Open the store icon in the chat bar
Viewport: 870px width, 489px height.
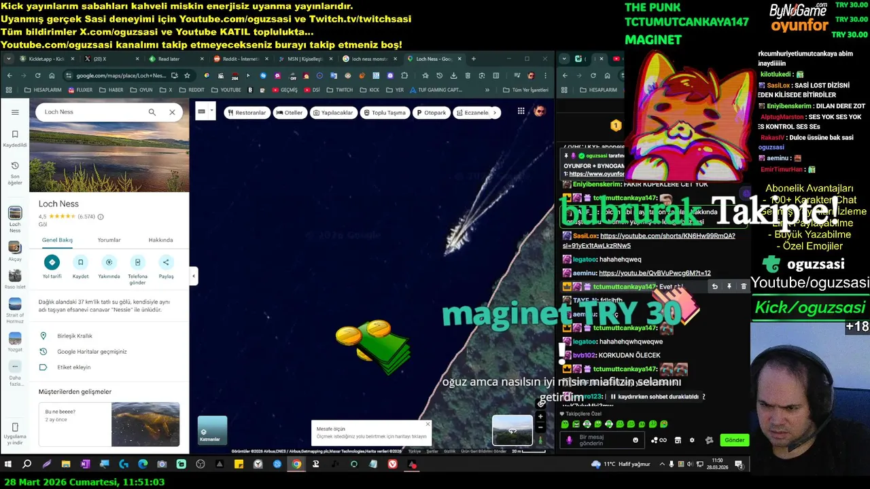[678, 440]
